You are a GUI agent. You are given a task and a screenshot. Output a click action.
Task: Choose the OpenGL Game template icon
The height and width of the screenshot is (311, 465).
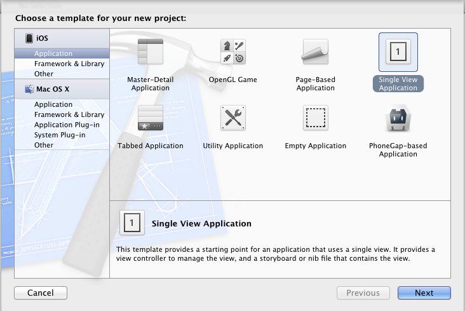232,52
